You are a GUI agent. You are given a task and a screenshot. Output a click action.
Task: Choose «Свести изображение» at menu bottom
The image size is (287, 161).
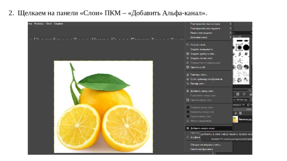[209, 149]
